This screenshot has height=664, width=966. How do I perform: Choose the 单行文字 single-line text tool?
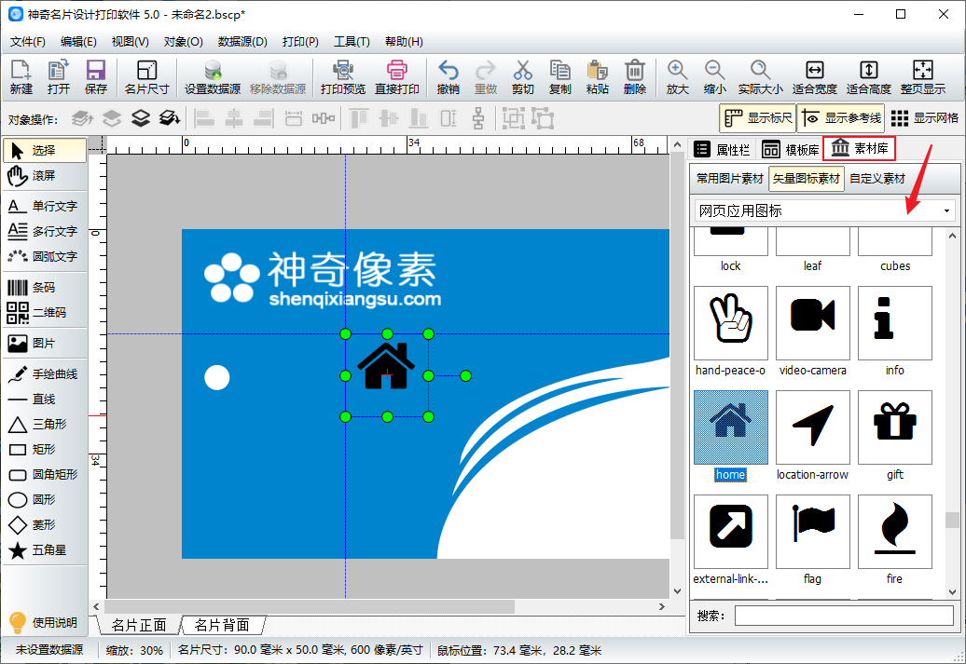[45, 206]
